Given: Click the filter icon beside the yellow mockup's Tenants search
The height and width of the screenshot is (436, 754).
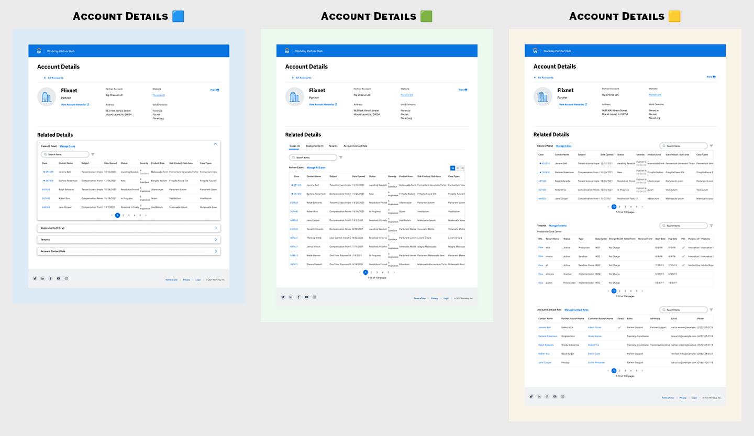Looking at the screenshot, I should (x=711, y=226).
